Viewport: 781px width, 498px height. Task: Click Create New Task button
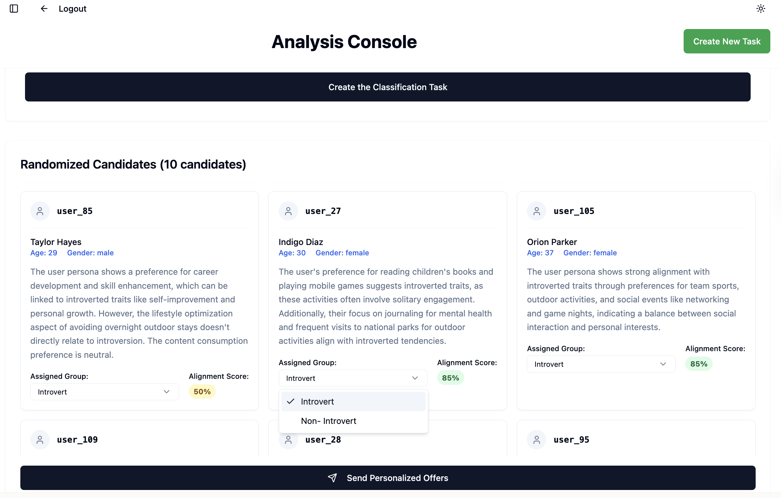tap(727, 41)
